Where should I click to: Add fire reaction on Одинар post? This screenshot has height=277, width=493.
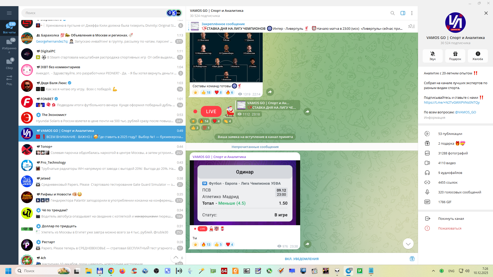click(x=206, y=244)
